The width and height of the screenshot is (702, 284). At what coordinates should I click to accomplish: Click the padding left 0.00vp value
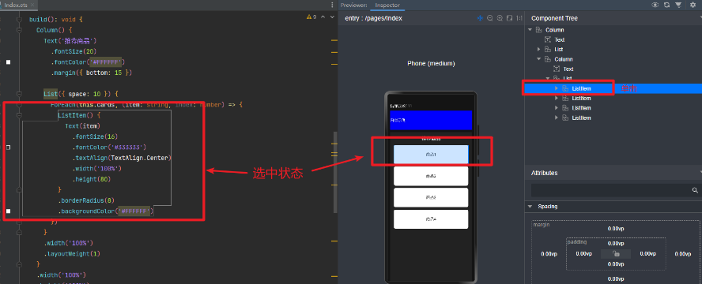[583, 254]
